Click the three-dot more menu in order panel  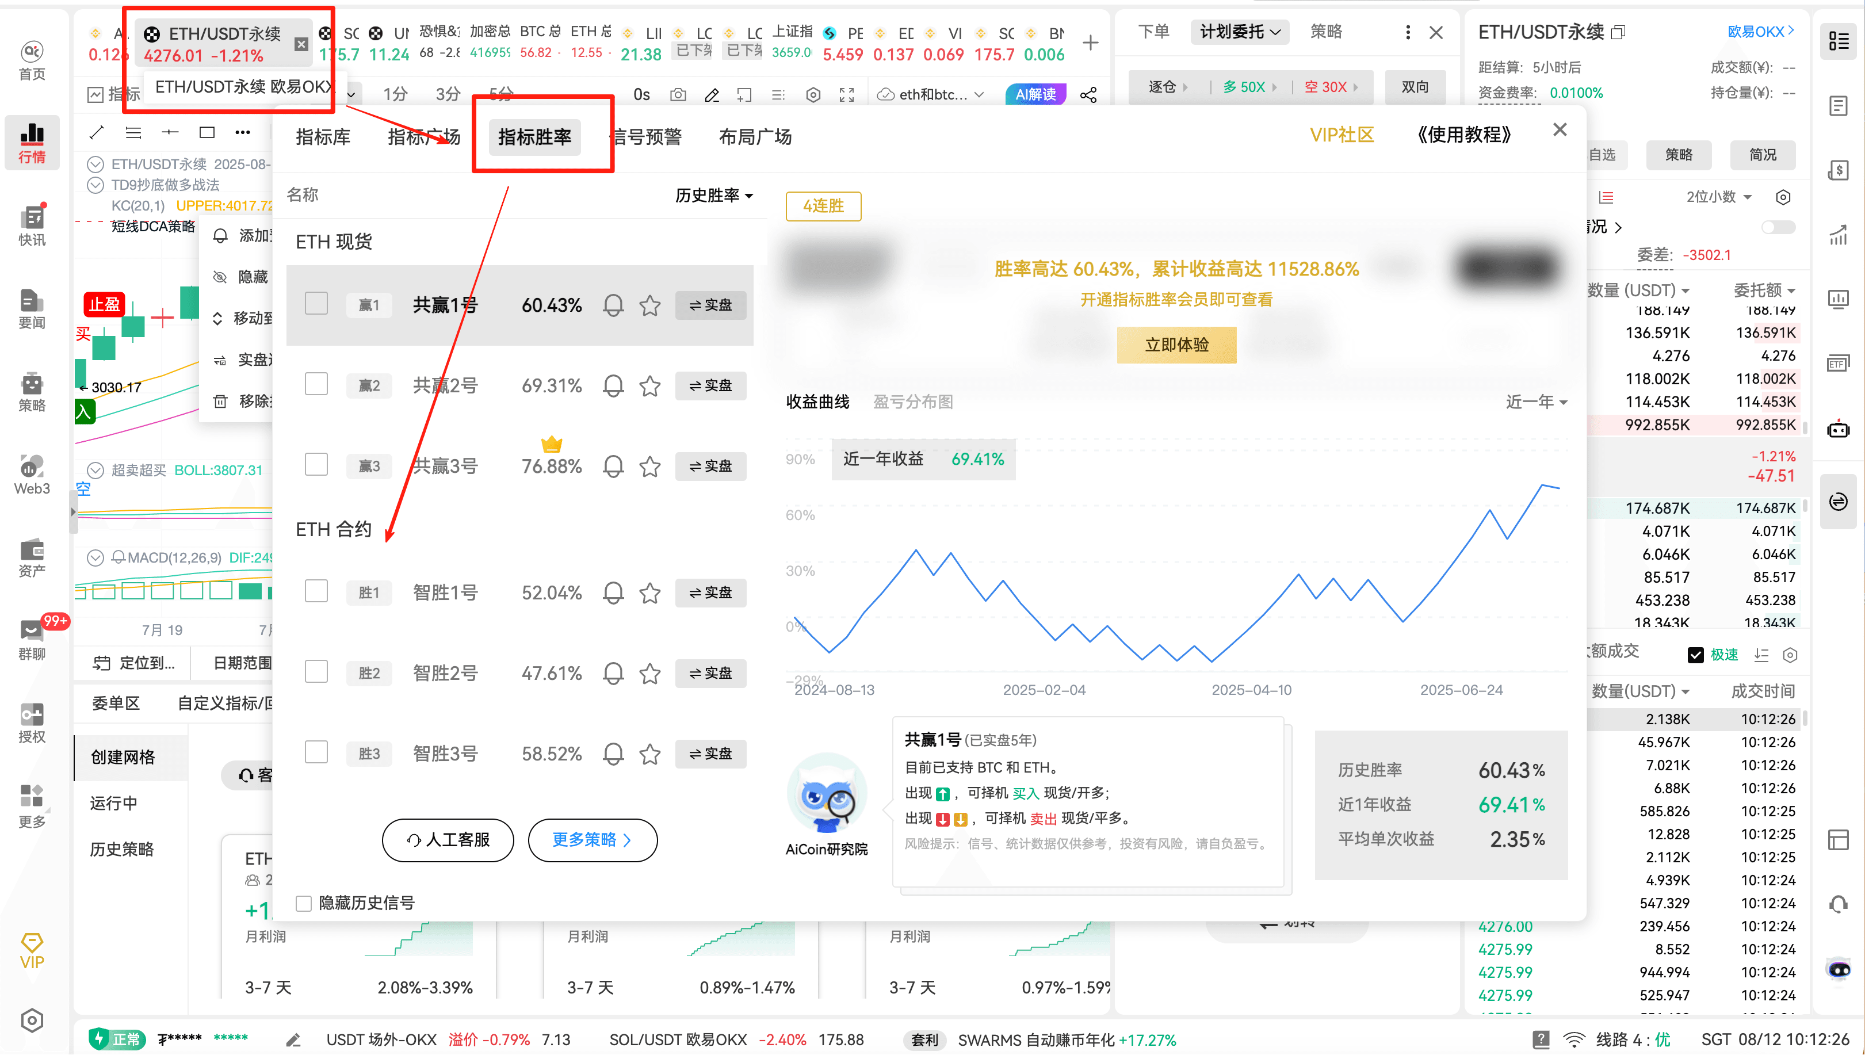(x=1407, y=32)
